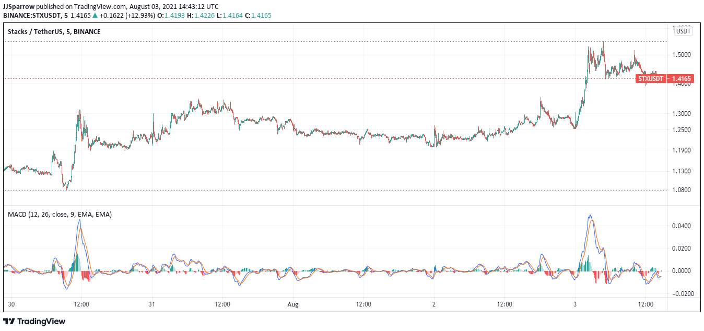Click the 1.0800 price axis label

682,190
